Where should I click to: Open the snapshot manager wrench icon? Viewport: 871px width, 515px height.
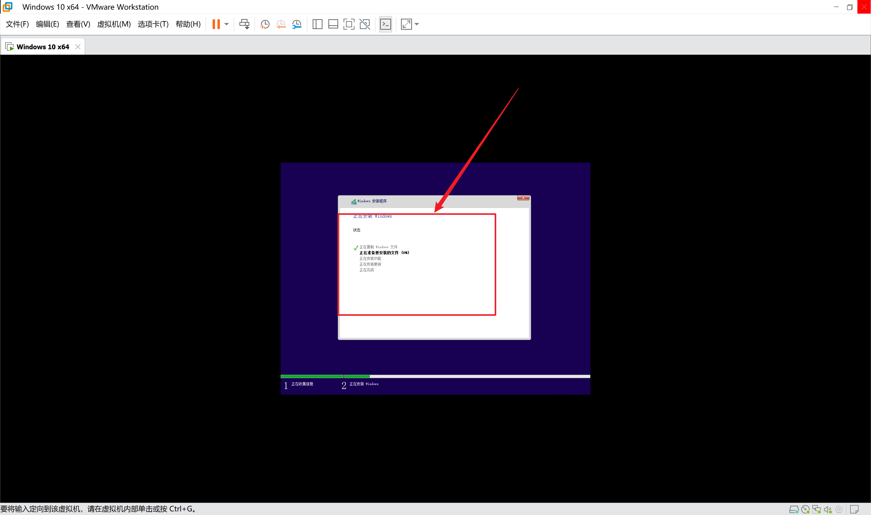point(297,24)
